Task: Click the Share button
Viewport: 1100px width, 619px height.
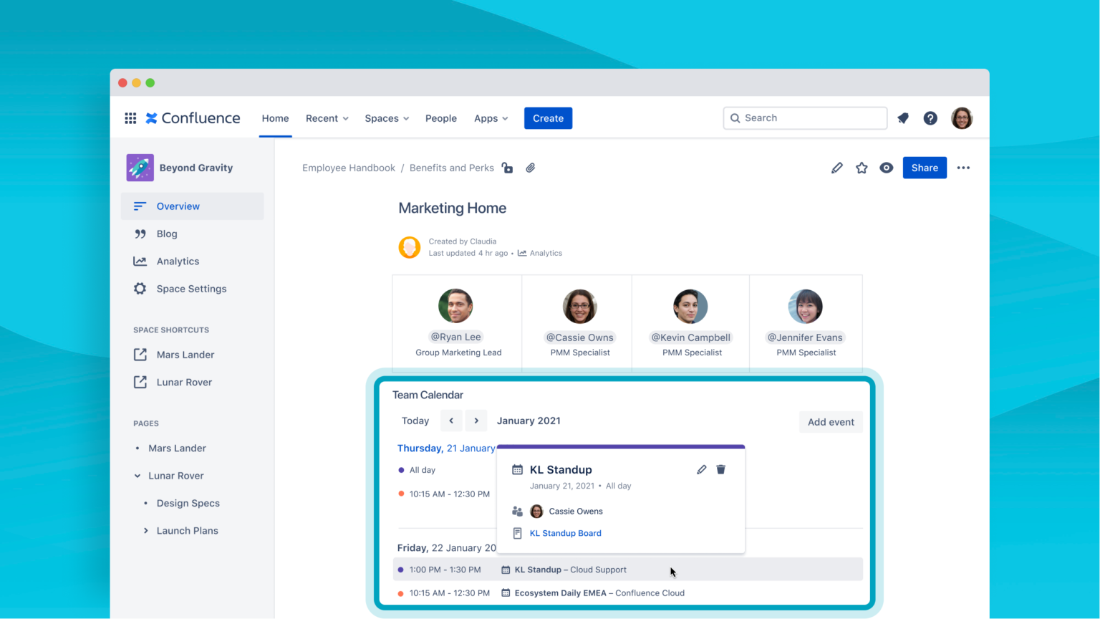Action: (x=925, y=167)
